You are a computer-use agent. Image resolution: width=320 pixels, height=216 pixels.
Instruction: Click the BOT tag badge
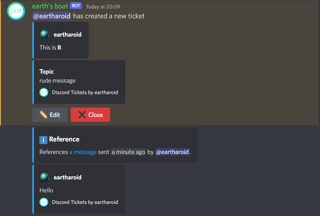pyautogui.click(x=76, y=6)
